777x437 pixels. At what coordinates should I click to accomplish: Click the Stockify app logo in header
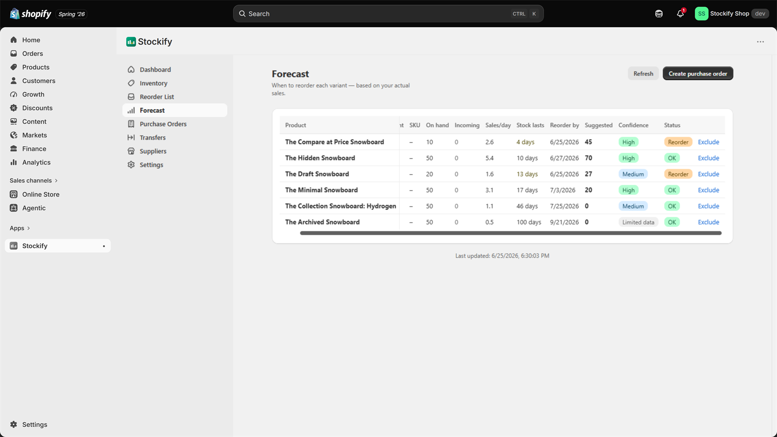click(131, 42)
